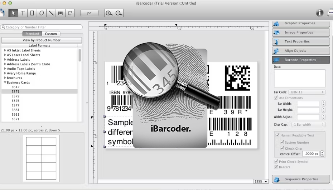The height and width of the screenshot is (190, 333).
Task: Collapse the Business Cards category
Action: pos(5,82)
